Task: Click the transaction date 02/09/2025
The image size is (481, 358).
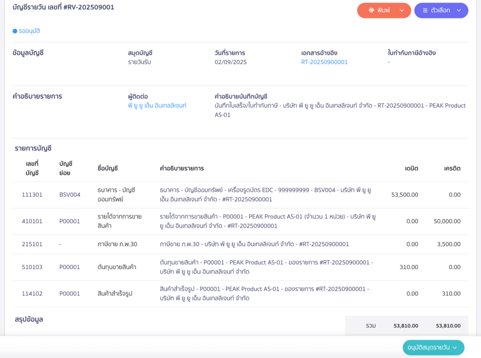Action: tap(231, 62)
